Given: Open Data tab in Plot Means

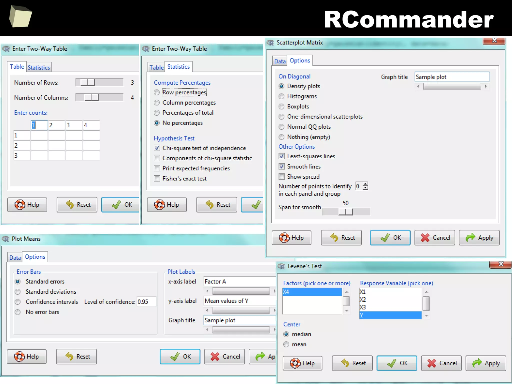Looking at the screenshot, I should click(x=15, y=258).
